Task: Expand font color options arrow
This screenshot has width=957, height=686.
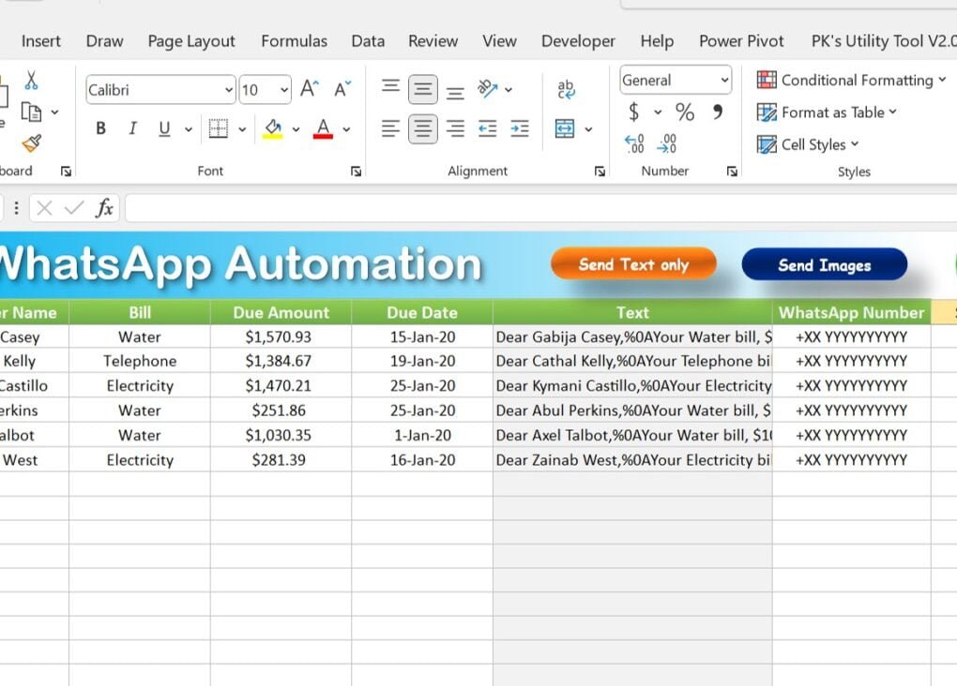Action: pos(346,129)
